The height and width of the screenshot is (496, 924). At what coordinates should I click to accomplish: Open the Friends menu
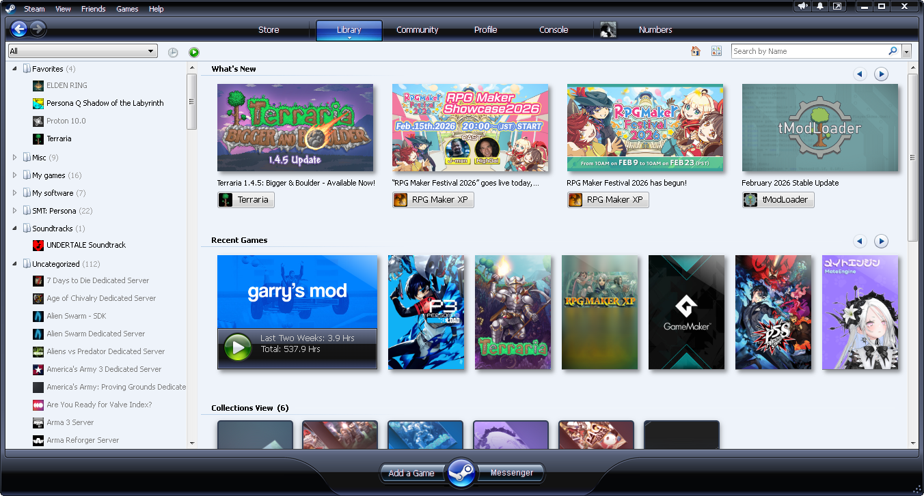pos(93,9)
